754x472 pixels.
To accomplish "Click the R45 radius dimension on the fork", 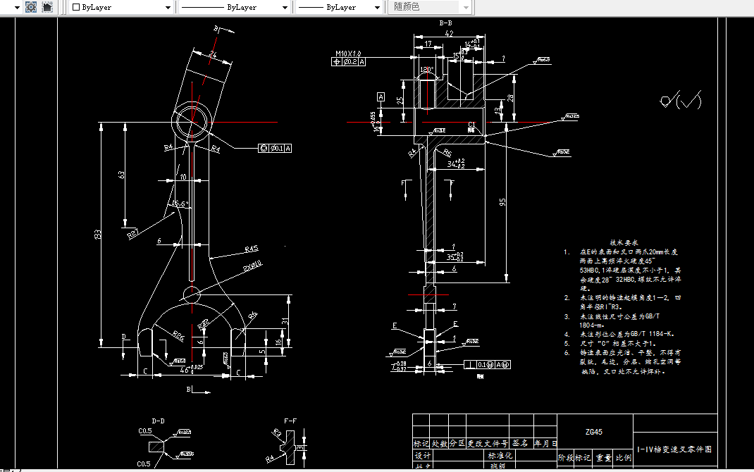I will (251, 247).
